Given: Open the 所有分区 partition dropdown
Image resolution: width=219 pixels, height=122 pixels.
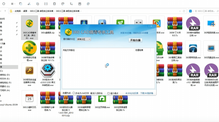Looking at the screenshot, I should (x=83, y=39).
